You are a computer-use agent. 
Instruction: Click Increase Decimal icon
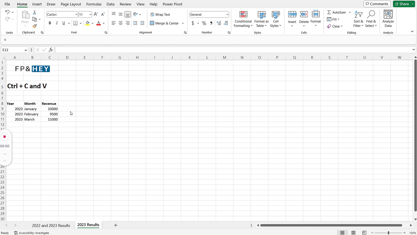click(x=219, y=23)
